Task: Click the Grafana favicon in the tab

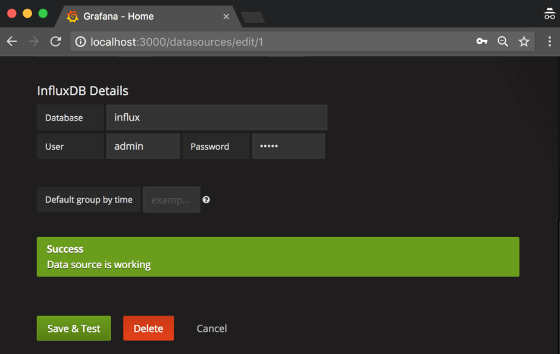Action: pos(73,17)
